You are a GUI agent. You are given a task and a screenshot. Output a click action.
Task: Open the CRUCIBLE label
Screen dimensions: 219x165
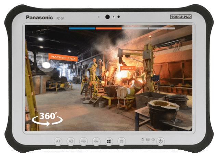pyautogui.click(x=128, y=68)
